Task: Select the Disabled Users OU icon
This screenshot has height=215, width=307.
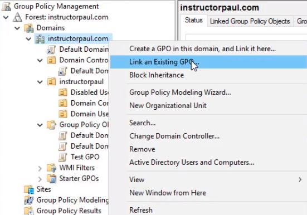Action: (x=63, y=92)
